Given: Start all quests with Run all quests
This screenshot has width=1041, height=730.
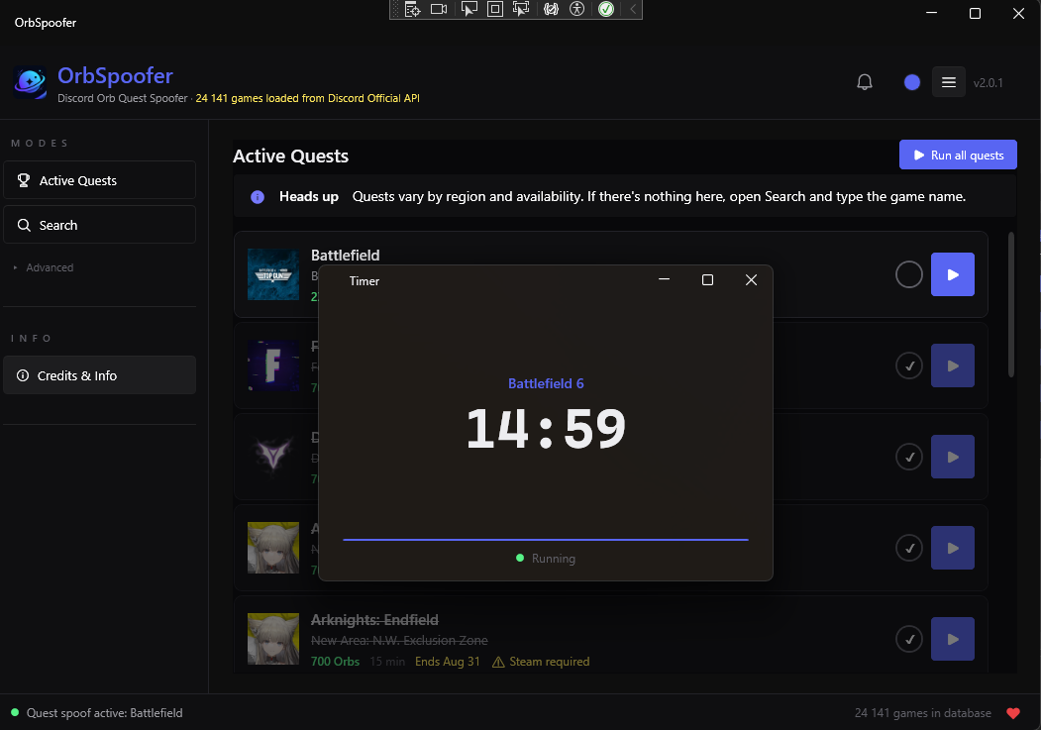Looking at the screenshot, I should tap(958, 155).
